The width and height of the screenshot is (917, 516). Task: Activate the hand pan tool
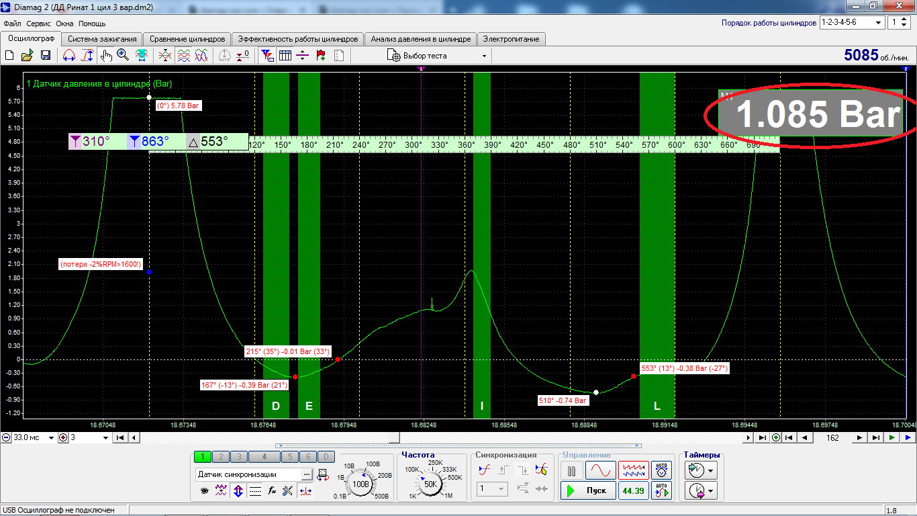(106, 56)
